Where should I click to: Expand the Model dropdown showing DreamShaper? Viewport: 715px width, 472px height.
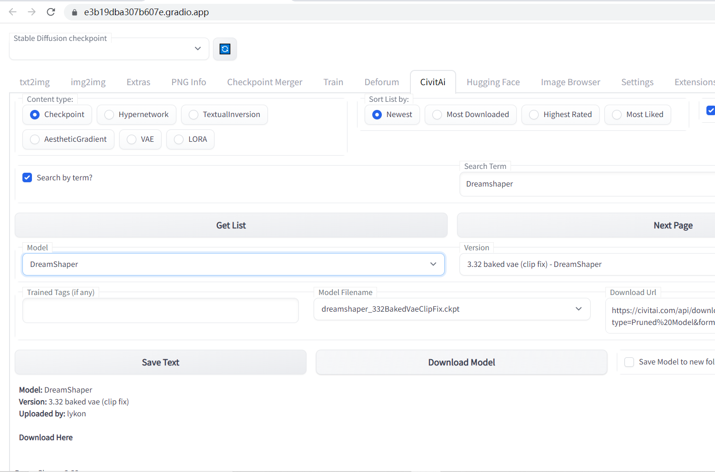pyautogui.click(x=234, y=264)
